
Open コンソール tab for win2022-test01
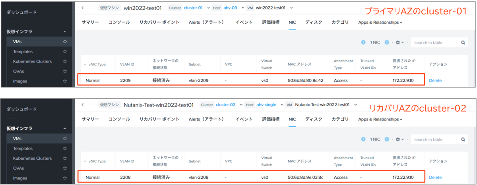coord(119,23)
